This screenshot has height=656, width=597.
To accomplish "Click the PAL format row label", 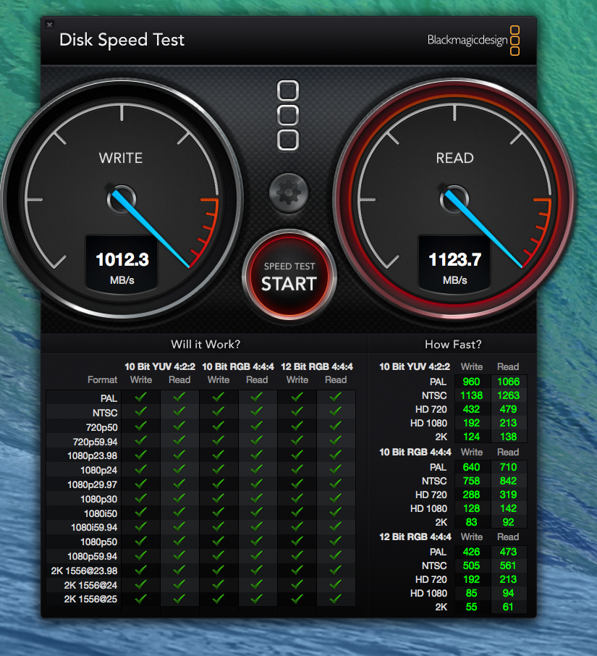I will [x=109, y=398].
